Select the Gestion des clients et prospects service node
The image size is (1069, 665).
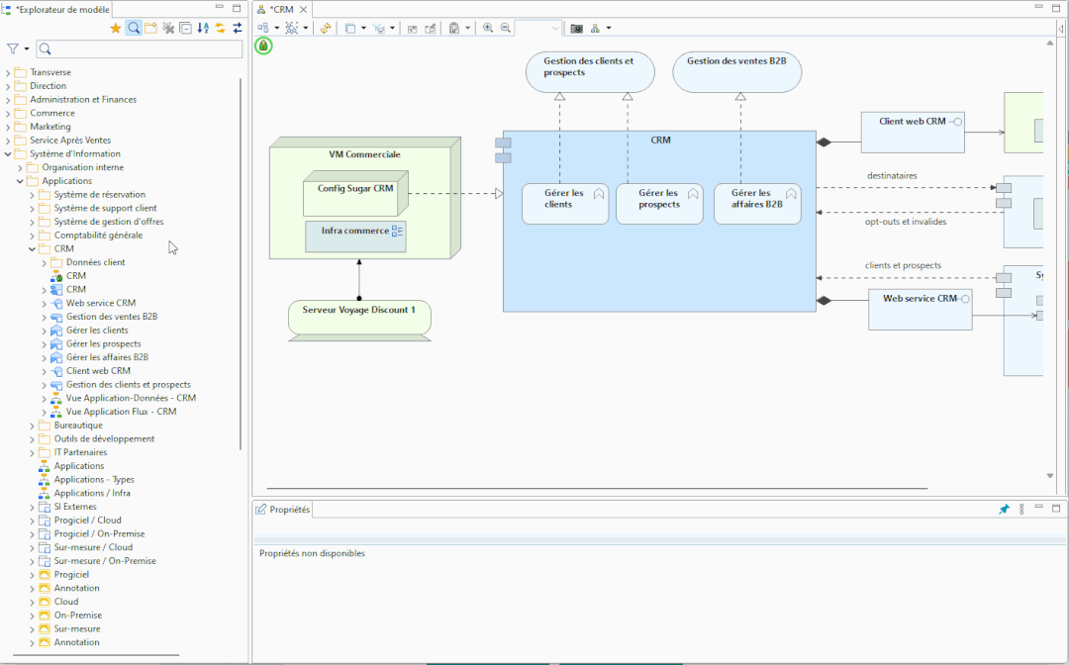590,72
